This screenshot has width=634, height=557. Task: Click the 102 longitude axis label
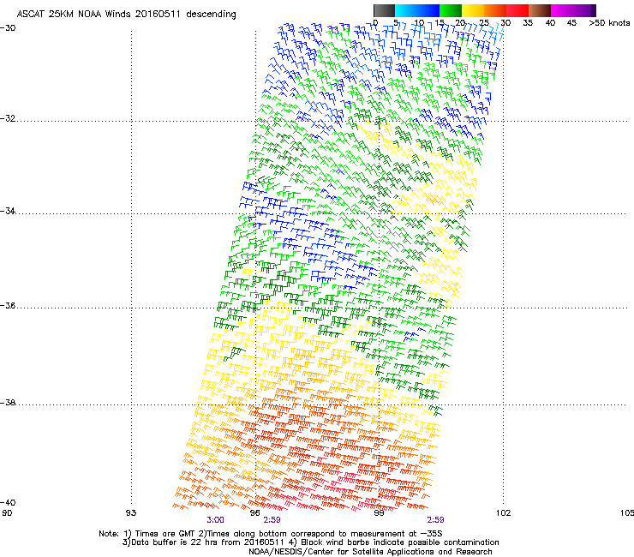coord(503,513)
